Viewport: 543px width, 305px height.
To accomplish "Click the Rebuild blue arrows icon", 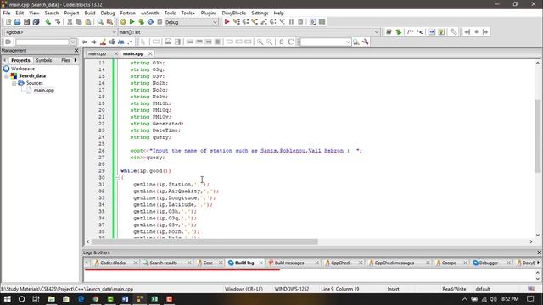I will point(150,22).
